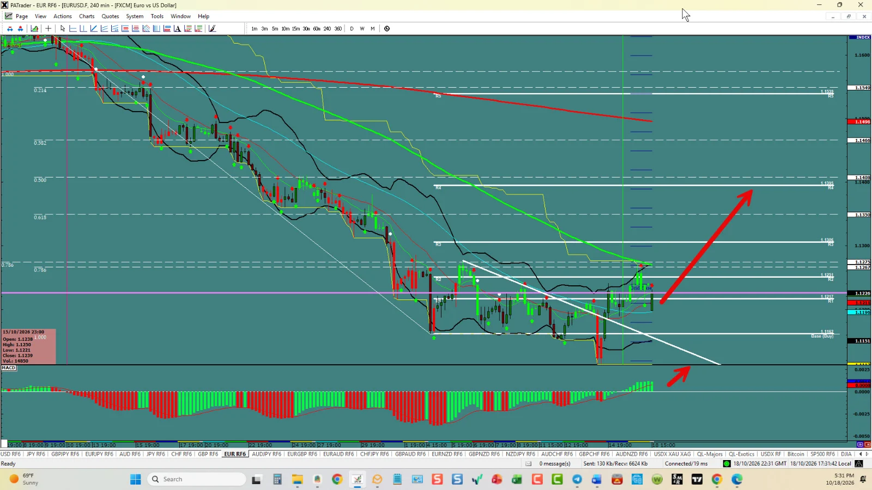Open the Charts menu
Screen dimensions: 872x490
click(x=87, y=16)
